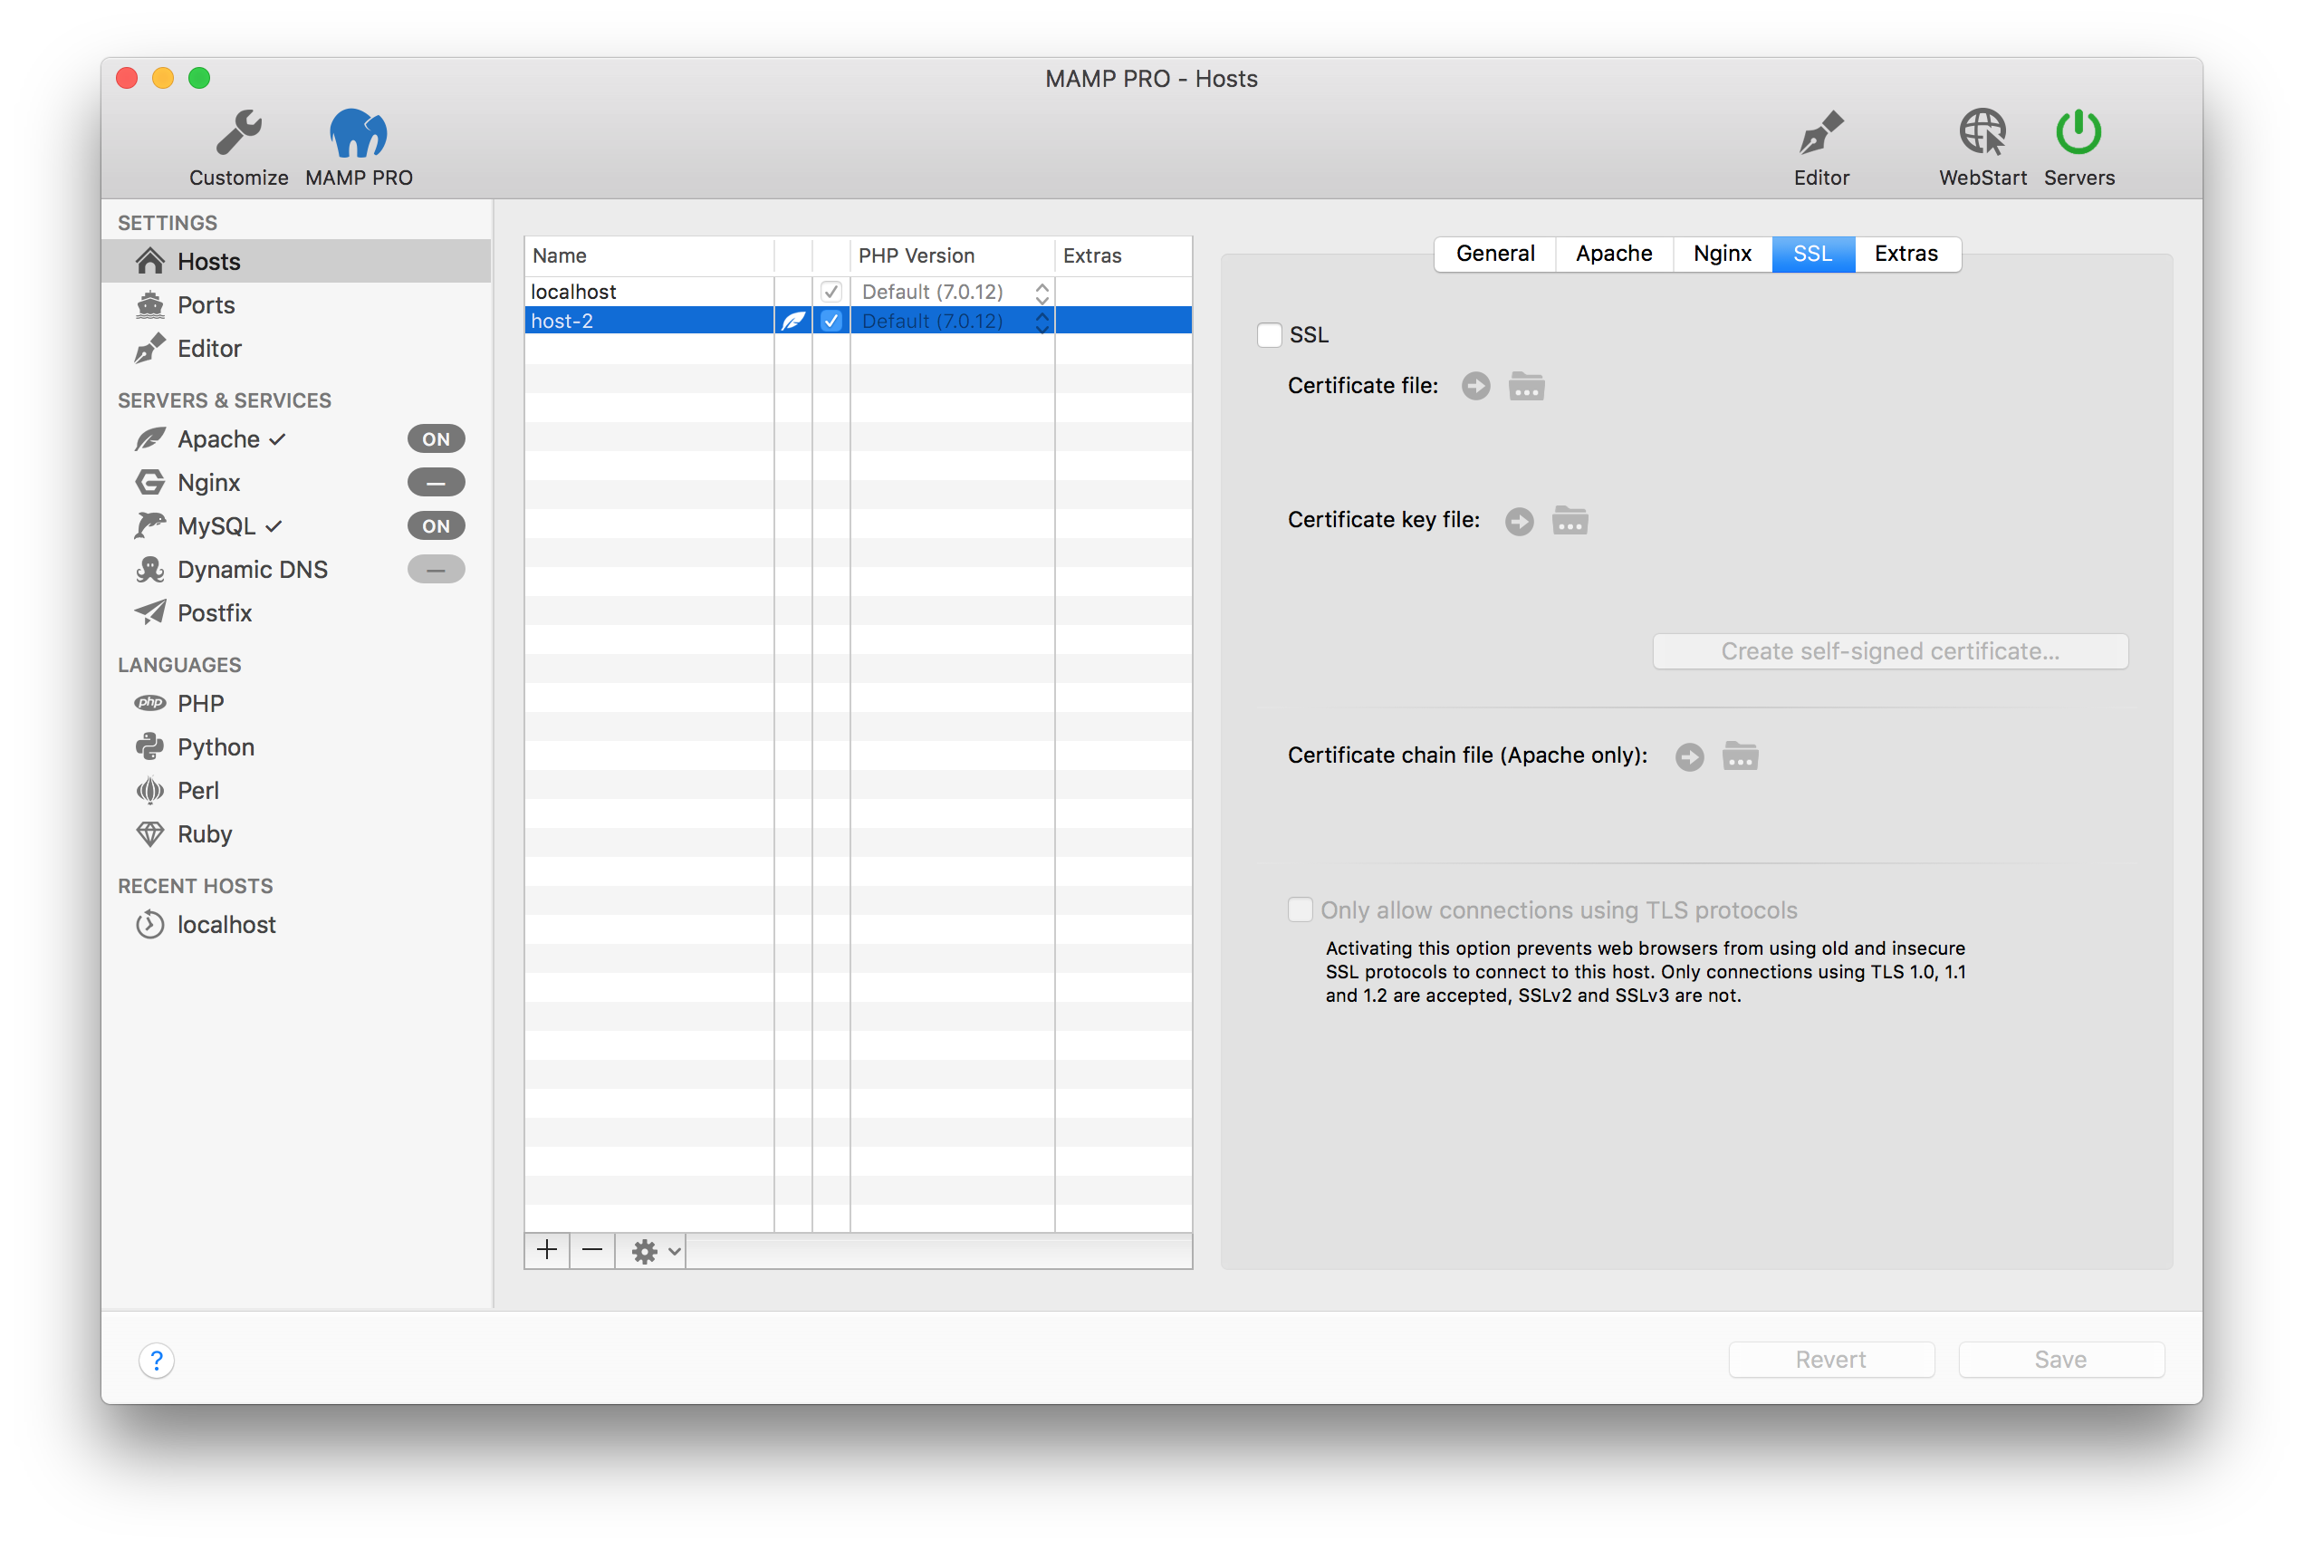Image resolution: width=2304 pixels, height=1549 pixels.
Task: Click the Extras column header
Action: (1123, 255)
